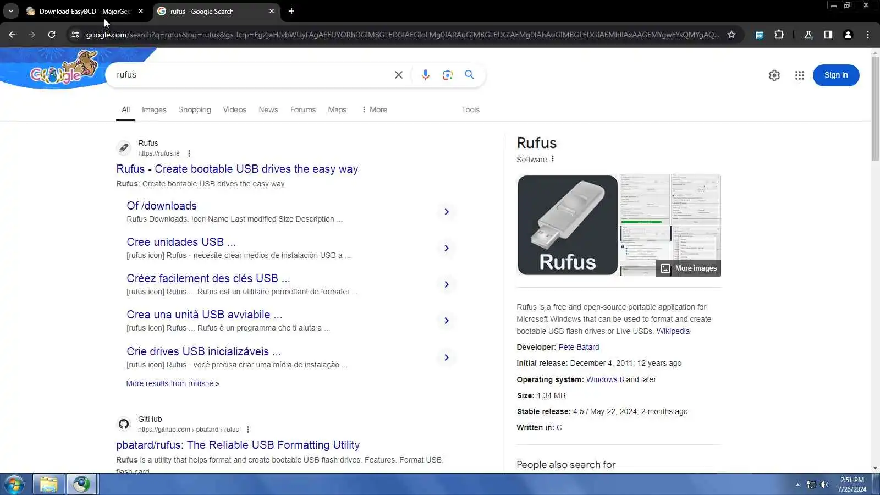Viewport: 880px width, 495px height.
Task: Open more options beside Software label
Action: 553,159
